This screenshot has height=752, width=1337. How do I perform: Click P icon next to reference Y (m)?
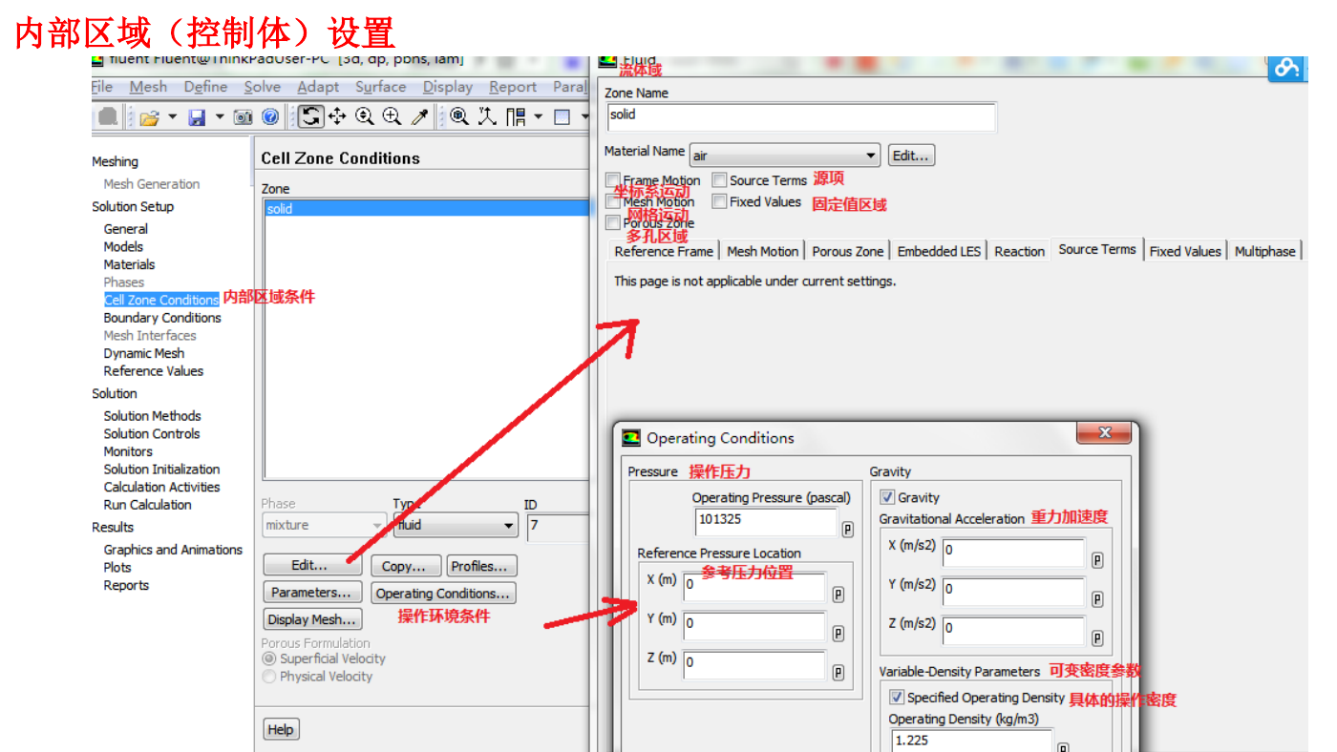click(838, 634)
